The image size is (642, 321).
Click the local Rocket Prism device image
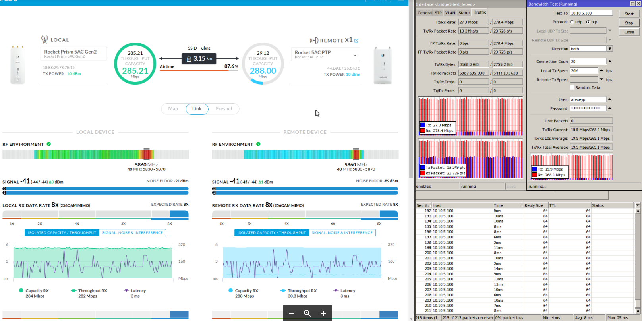click(x=17, y=65)
